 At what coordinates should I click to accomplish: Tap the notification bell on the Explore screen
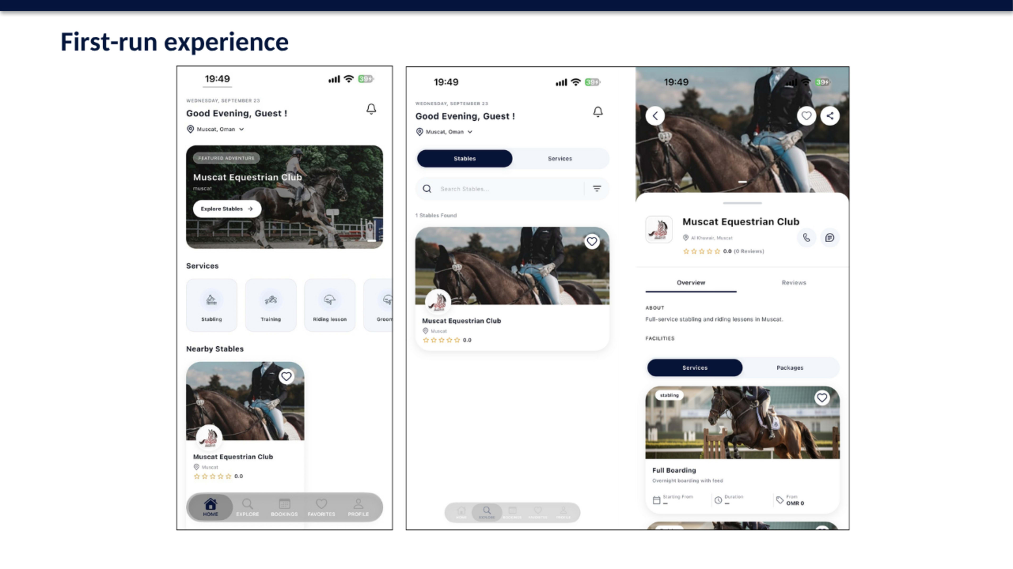[598, 112]
